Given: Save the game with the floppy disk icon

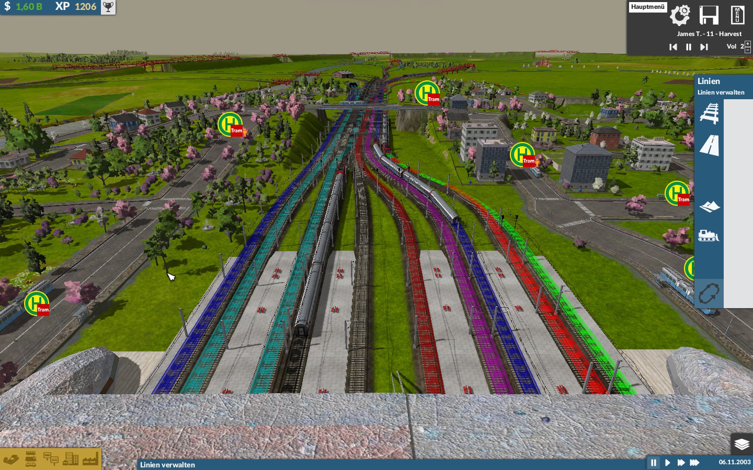Looking at the screenshot, I should tap(709, 15).
